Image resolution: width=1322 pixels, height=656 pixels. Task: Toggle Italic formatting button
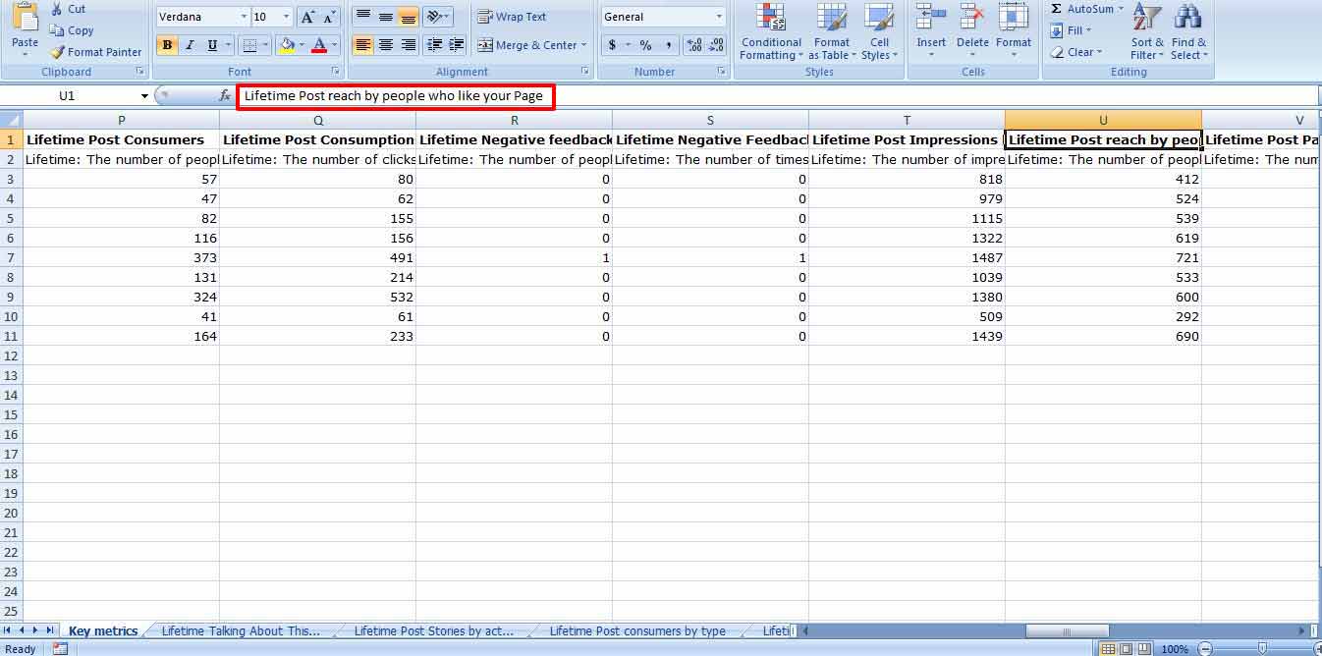(190, 45)
